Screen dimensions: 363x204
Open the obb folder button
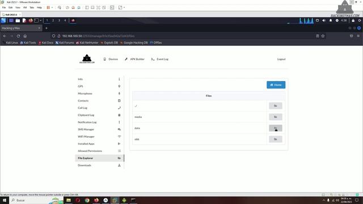pyautogui.click(x=276, y=139)
